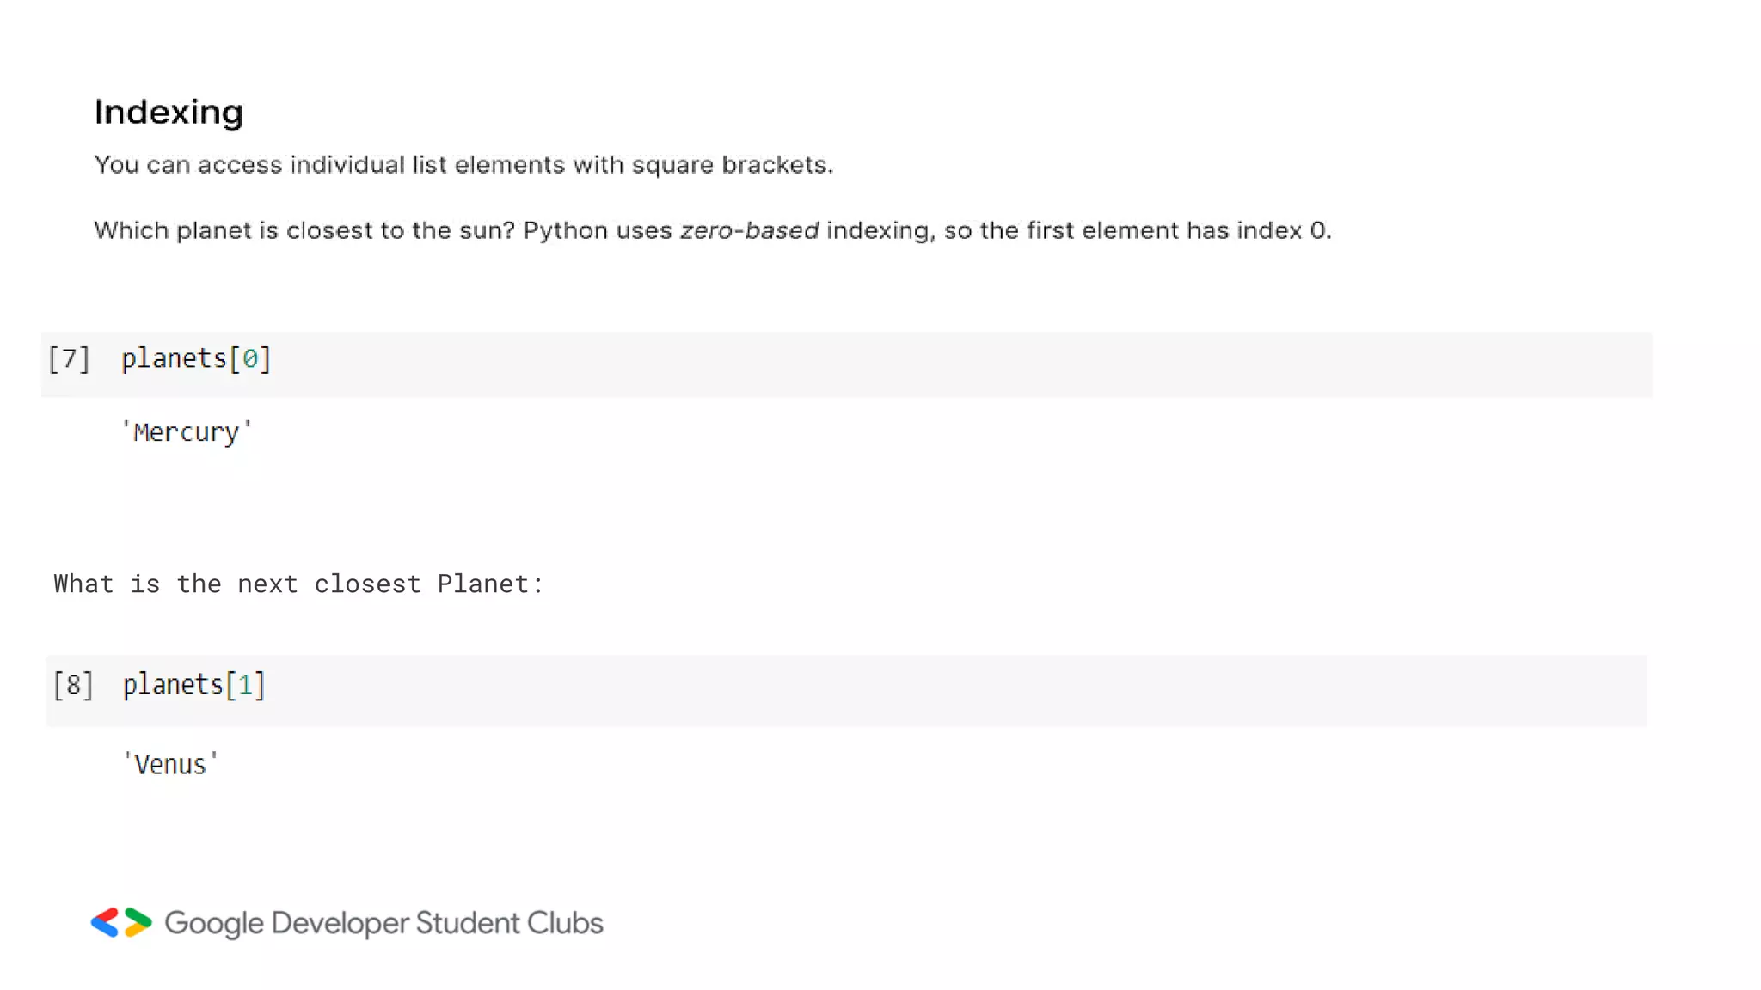1761x990 pixels.
Task: Select the 'Venus' output text
Action: pos(170,764)
